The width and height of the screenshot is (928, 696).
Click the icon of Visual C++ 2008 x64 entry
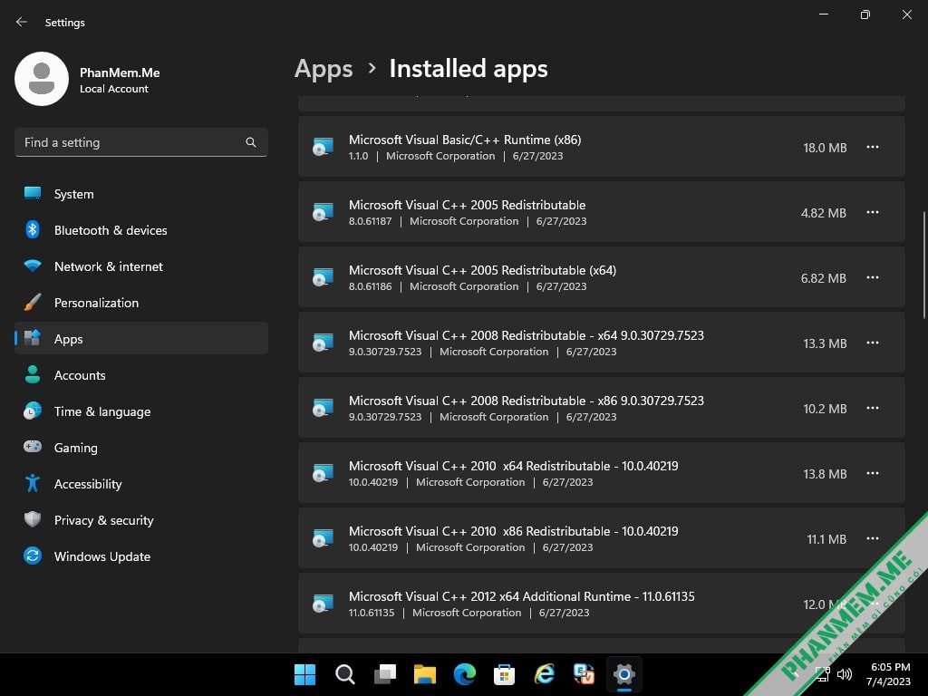[x=323, y=343]
